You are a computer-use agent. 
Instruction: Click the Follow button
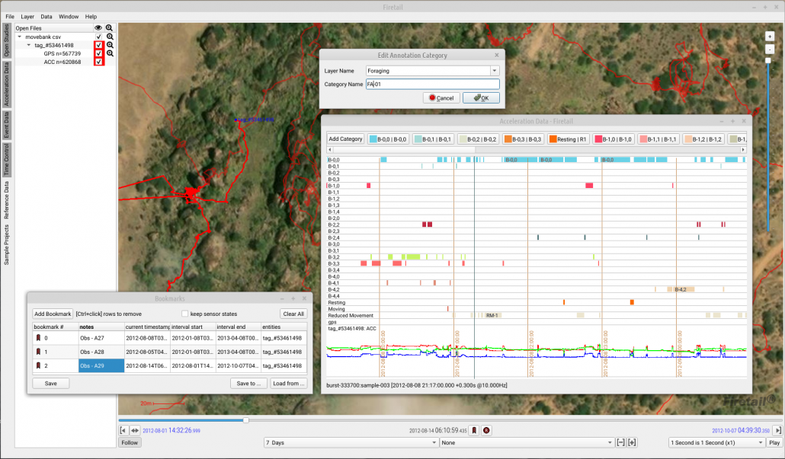(x=130, y=442)
